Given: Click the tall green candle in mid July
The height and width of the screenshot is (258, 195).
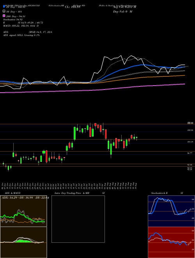Looking at the screenshot, I should pyautogui.click(x=74, y=133).
